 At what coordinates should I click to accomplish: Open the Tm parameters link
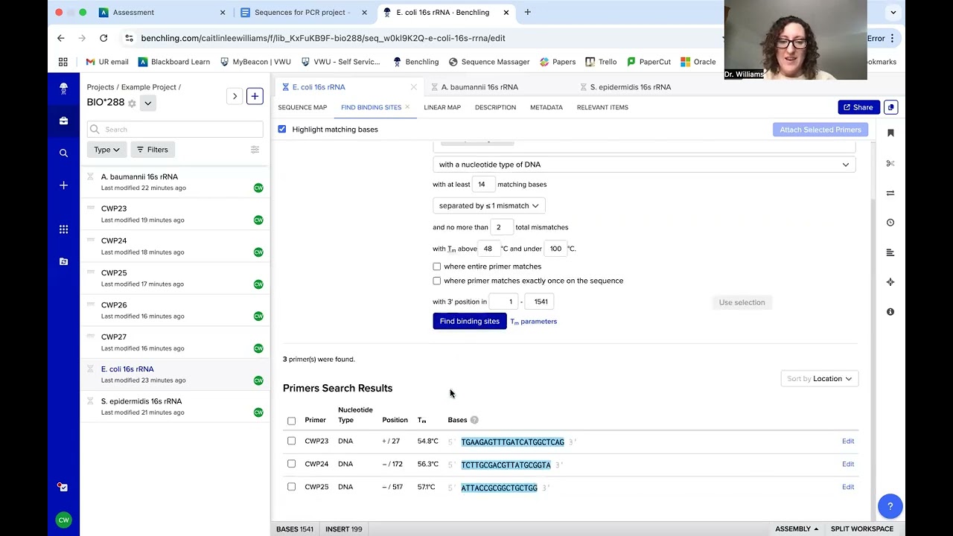pyautogui.click(x=534, y=322)
